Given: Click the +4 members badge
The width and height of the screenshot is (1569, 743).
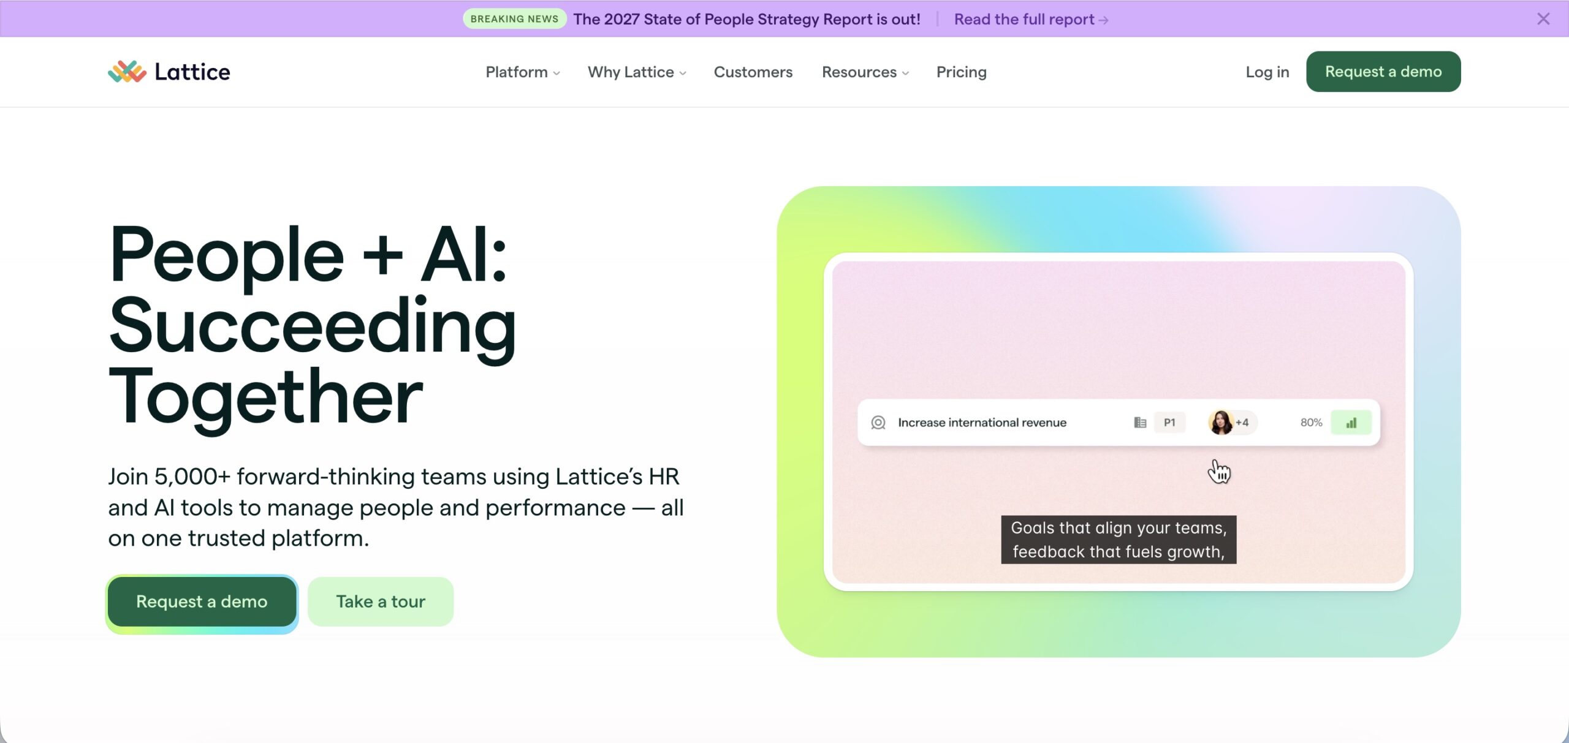Looking at the screenshot, I should point(1242,423).
